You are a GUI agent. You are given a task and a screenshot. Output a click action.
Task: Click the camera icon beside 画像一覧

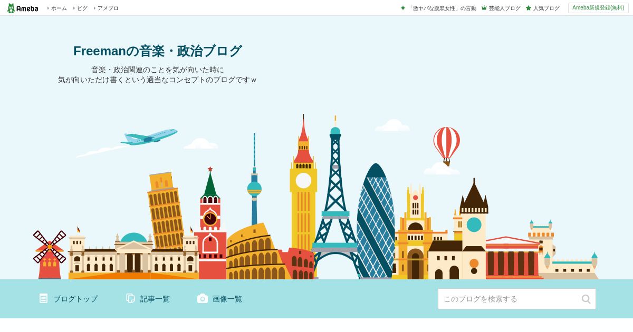click(203, 298)
